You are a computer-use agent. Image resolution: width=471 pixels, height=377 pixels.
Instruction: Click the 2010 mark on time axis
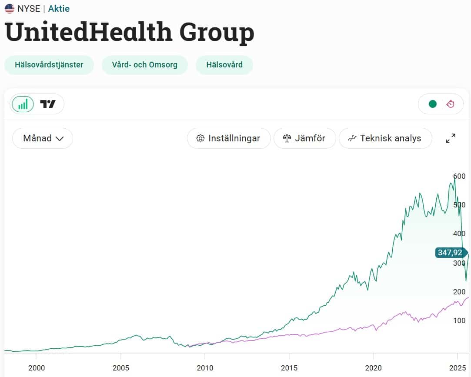pos(205,368)
